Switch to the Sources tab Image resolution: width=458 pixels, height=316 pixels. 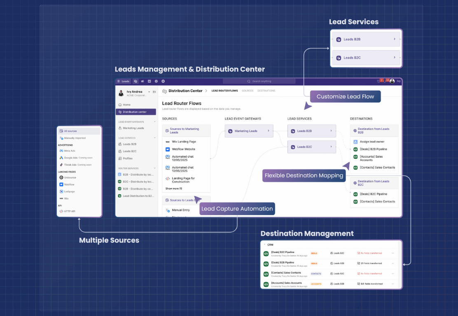(x=248, y=91)
